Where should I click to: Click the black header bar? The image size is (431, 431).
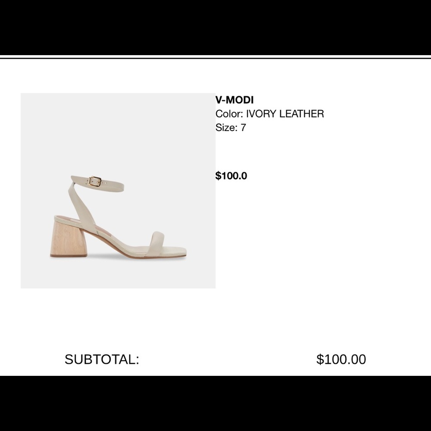(x=215, y=28)
